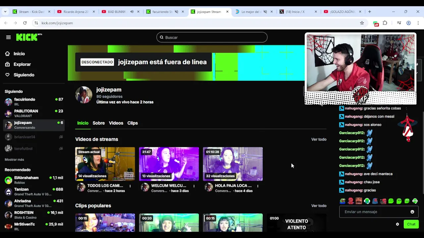Open chat settings gear
The height and width of the screenshot is (238, 424).
point(397,224)
